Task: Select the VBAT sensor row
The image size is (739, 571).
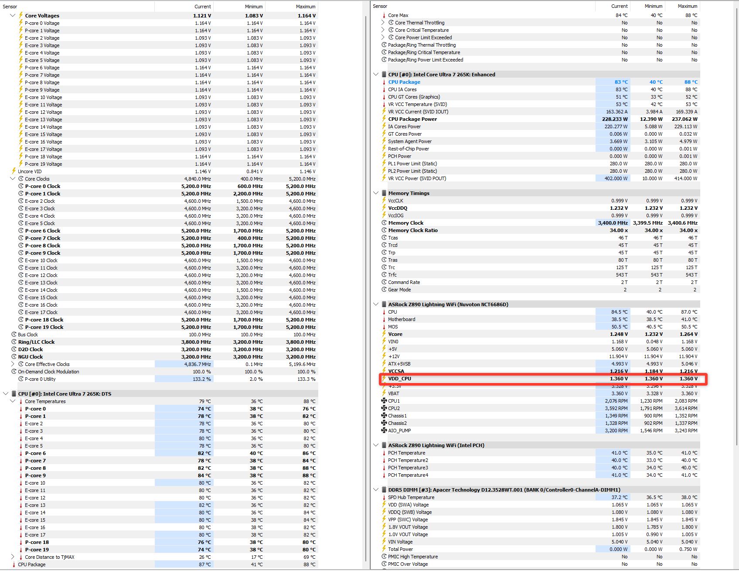Action: click(x=536, y=393)
